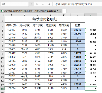Click cell 未付款 in row 18
The width and height of the screenshot is (102, 93).
pyautogui.click(x=37, y=88)
